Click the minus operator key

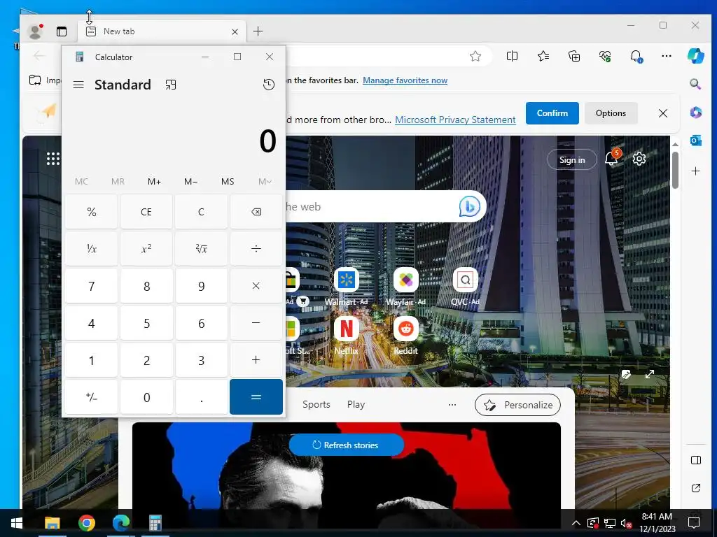click(256, 323)
